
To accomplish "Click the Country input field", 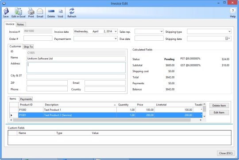I will click(105, 89).
